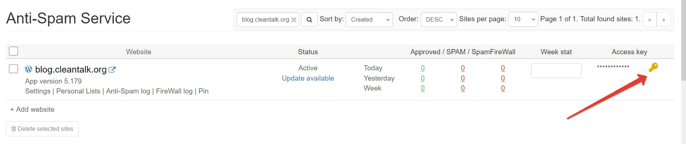The image size is (686, 144).
Task: Go to previous page of sites
Action: tap(650, 19)
